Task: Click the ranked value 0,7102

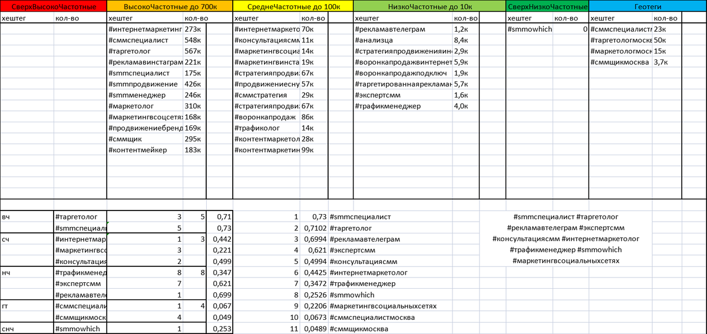Action: [314, 228]
